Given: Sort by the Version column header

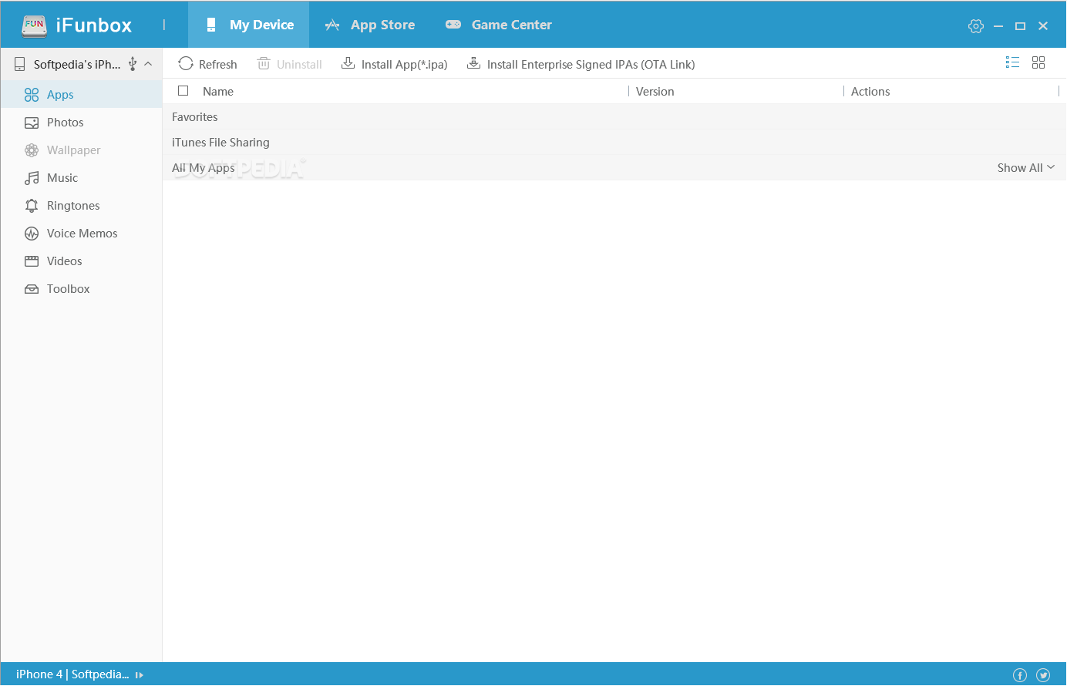Looking at the screenshot, I should click(x=655, y=91).
